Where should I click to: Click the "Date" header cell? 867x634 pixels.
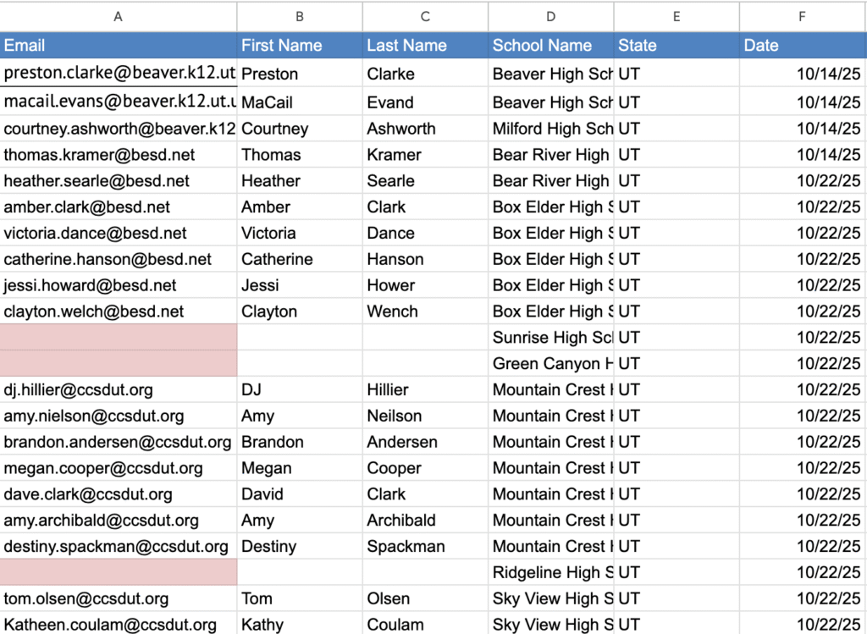(x=802, y=46)
